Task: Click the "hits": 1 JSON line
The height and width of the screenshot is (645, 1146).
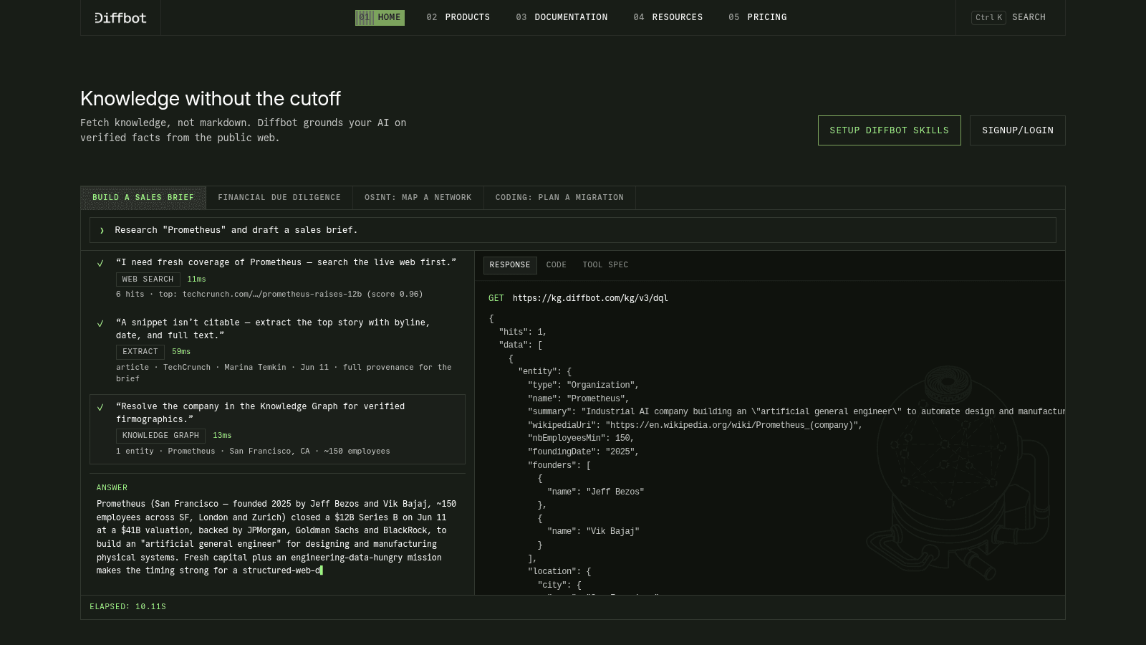Action: [x=523, y=332]
